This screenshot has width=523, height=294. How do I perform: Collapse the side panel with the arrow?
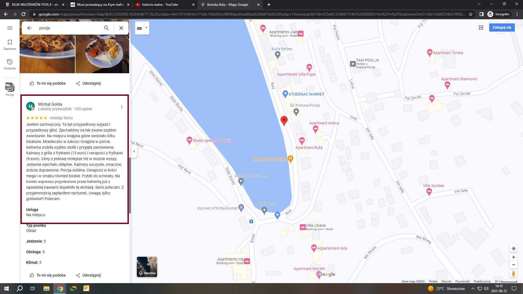click(x=134, y=151)
